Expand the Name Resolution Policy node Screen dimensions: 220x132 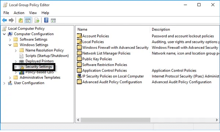16,51
